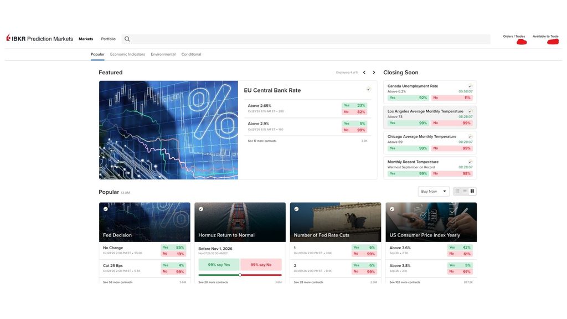
Task: Click the search magnifier icon
Action: 127,39
